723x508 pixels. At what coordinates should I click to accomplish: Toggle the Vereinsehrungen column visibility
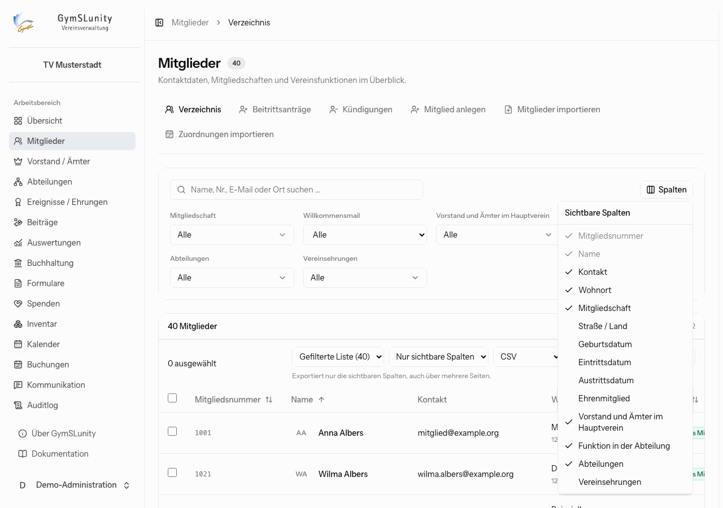click(625, 482)
